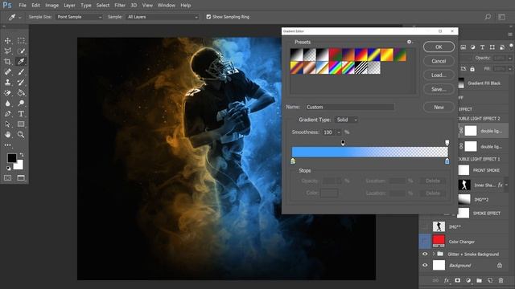Select the Rectangular Marquee tool
Image resolution: width=515 pixels, height=289 pixels.
tap(21, 41)
